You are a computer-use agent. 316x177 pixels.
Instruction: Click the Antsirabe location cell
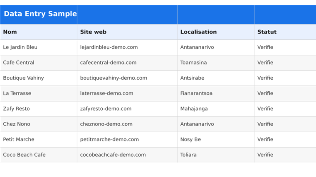click(216, 78)
